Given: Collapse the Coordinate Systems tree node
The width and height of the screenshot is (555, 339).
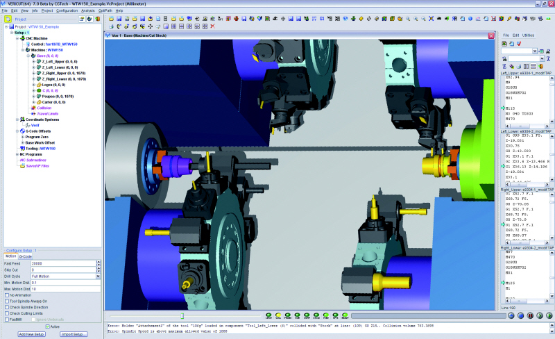Looking at the screenshot, I should [x=17, y=119].
